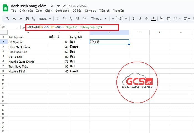Click the move to folder icon
Viewport: 194px width, 133px height.
(x=58, y=6)
